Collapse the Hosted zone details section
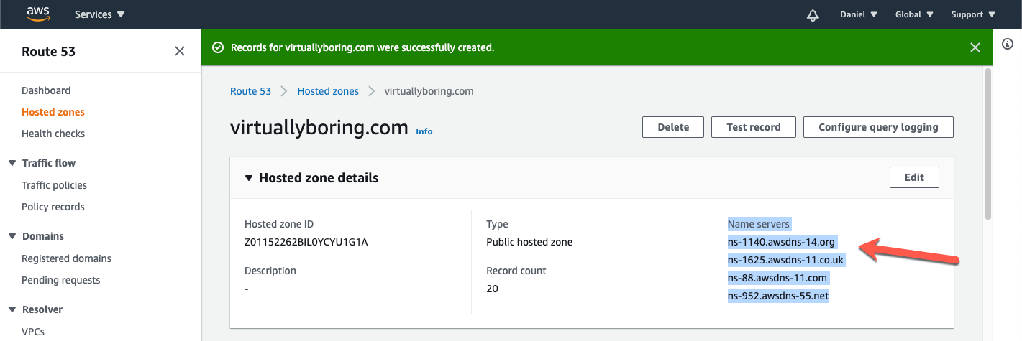 coord(249,178)
